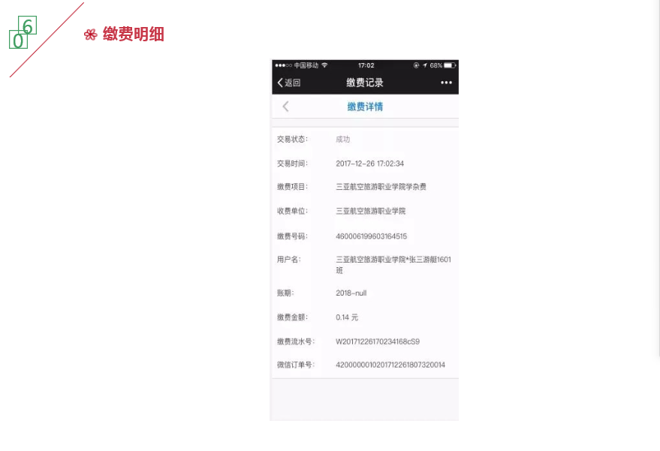
Task: Tap the 返回 back button in black header
Action: 289,83
